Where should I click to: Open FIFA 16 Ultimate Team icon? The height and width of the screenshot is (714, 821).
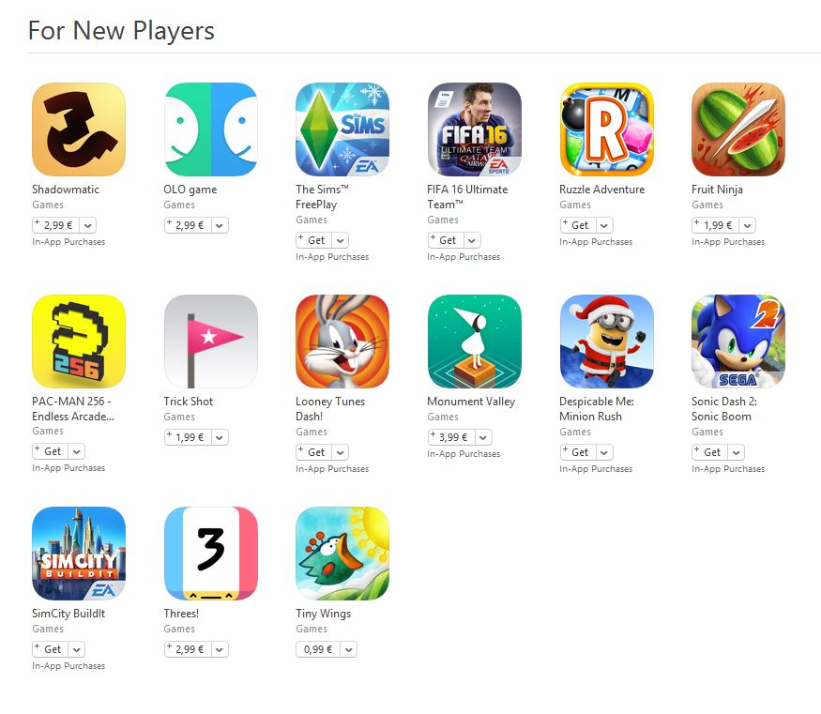475,129
